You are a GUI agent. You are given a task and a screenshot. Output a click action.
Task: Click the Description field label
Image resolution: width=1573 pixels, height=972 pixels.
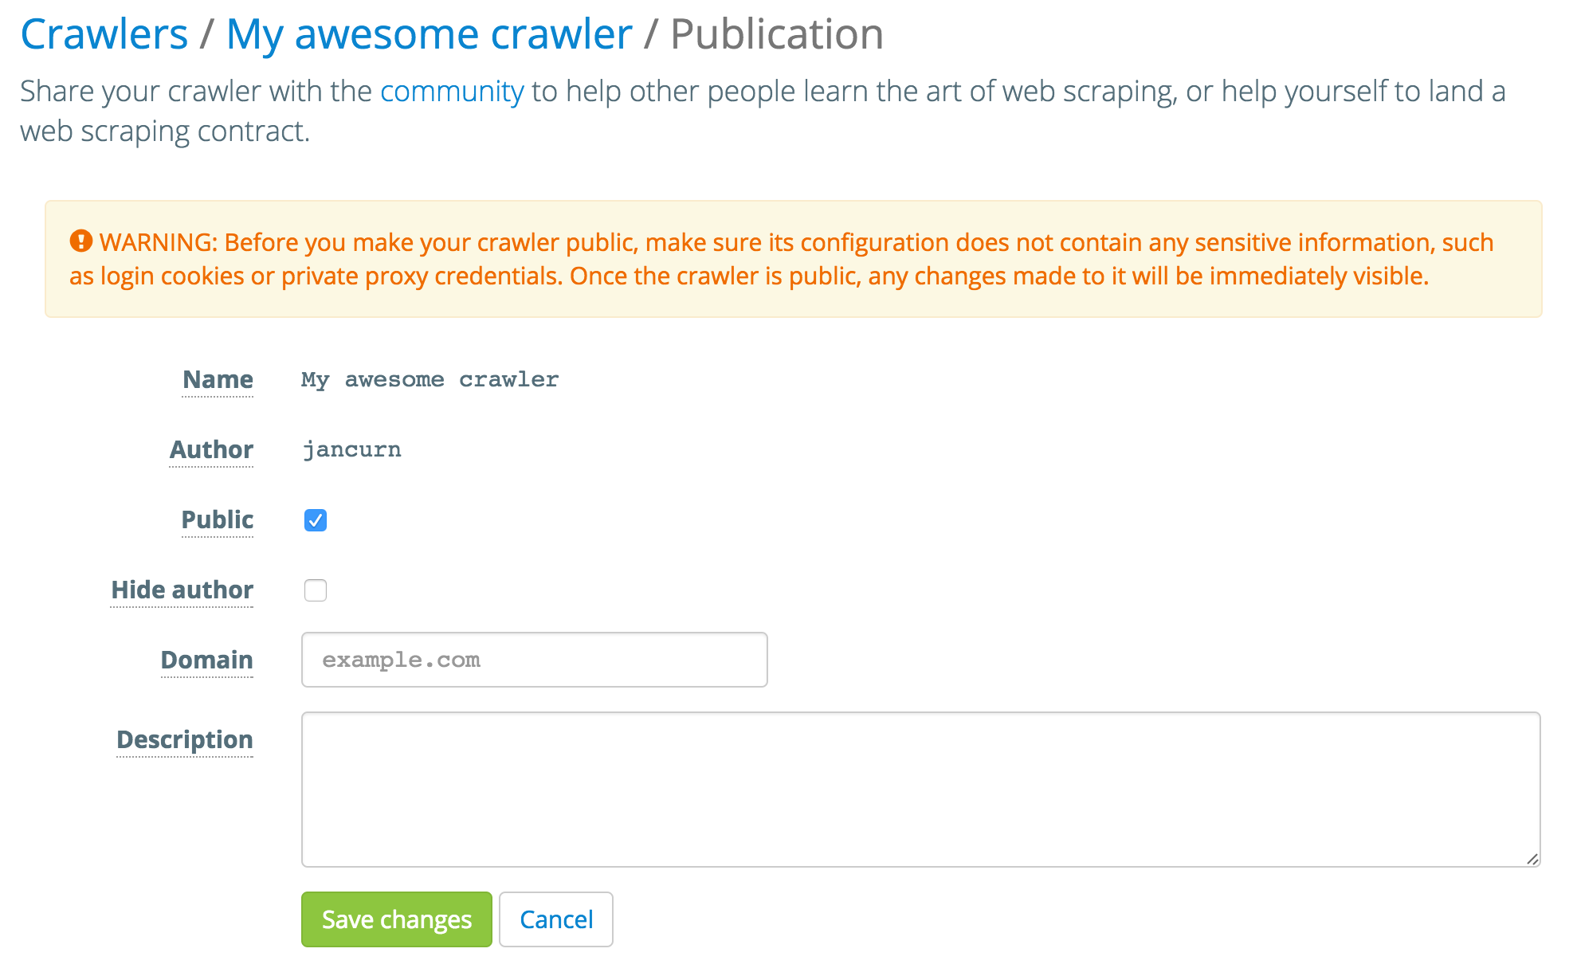point(185,740)
